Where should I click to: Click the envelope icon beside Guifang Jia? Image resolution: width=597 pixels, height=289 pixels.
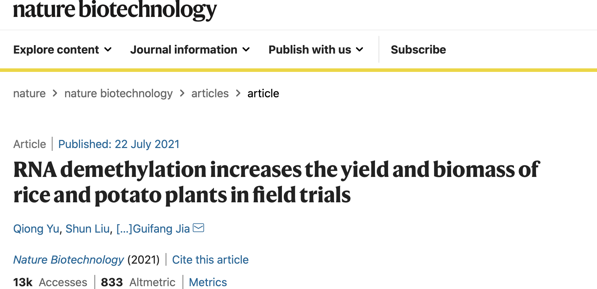coord(198,228)
